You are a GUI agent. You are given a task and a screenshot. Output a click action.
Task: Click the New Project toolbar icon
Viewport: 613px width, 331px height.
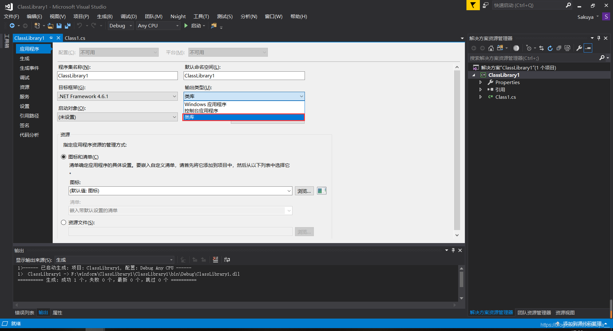tap(37, 26)
